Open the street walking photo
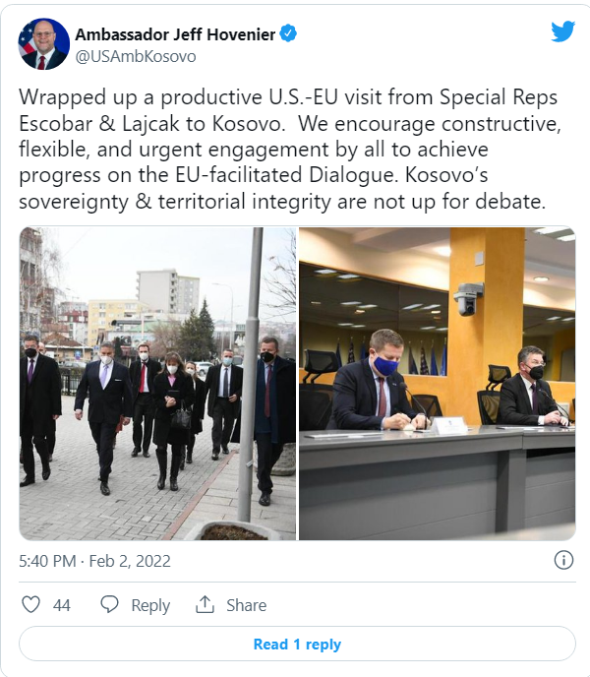 pos(157,384)
